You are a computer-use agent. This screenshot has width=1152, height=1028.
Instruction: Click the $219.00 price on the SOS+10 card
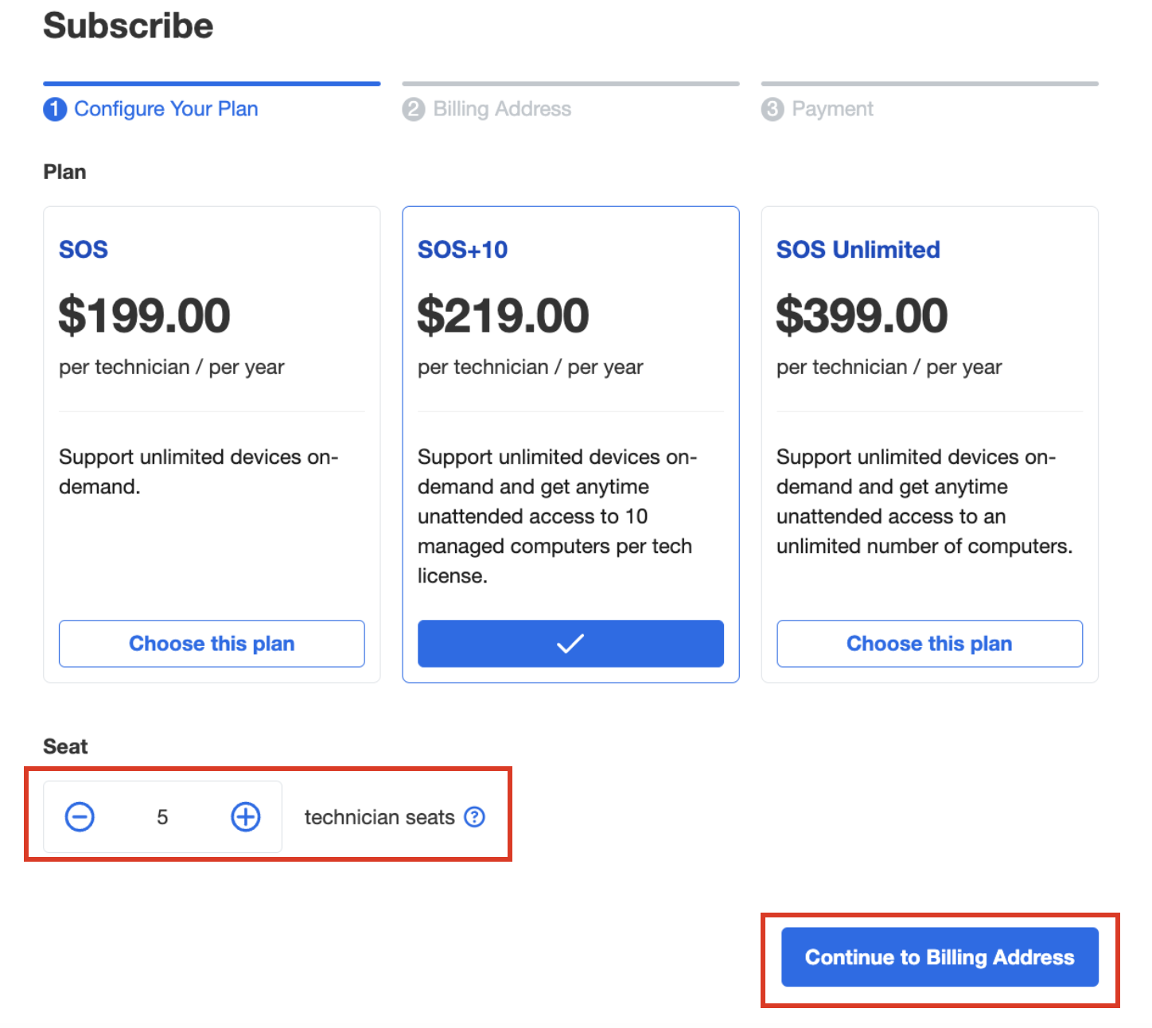tap(503, 316)
